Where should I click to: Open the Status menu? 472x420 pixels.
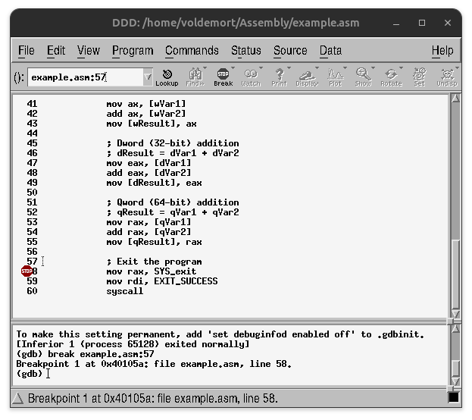(x=246, y=50)
